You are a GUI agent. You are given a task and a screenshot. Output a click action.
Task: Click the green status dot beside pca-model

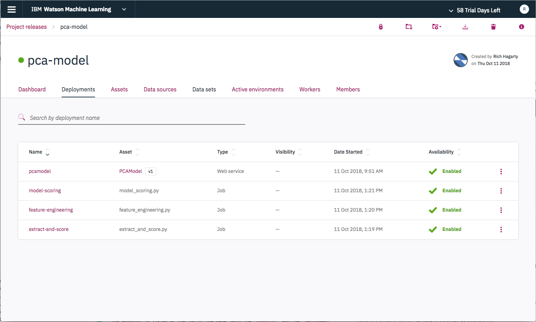click(x=21, y=60)
